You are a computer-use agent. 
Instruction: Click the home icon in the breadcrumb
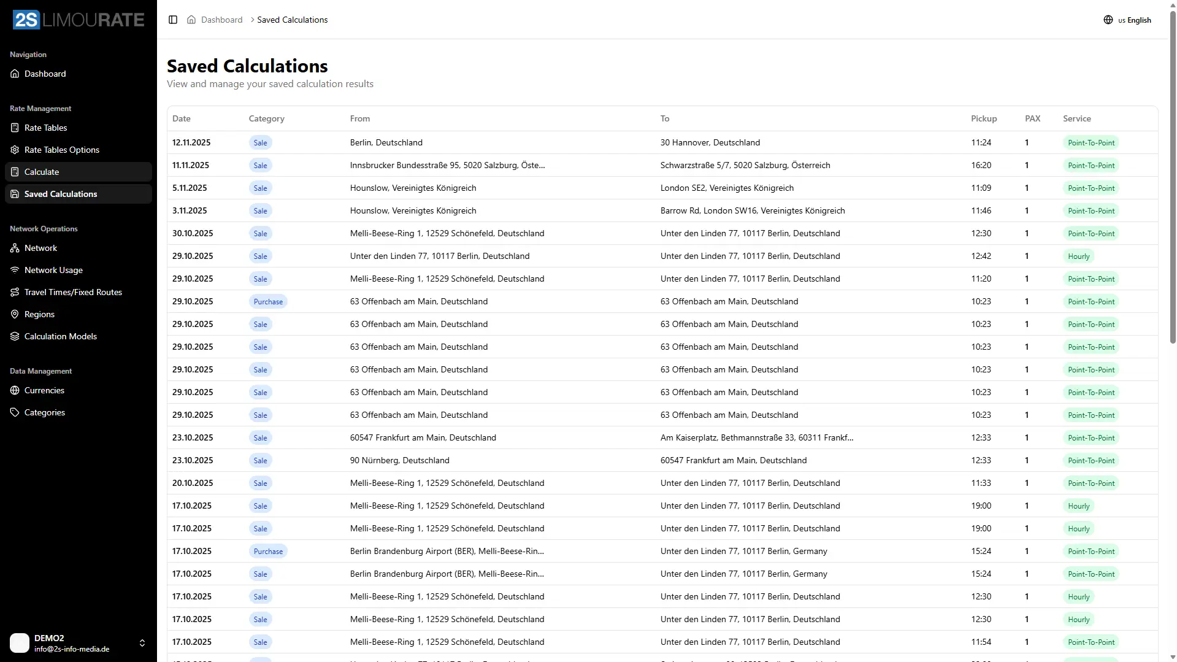[191, 20]
